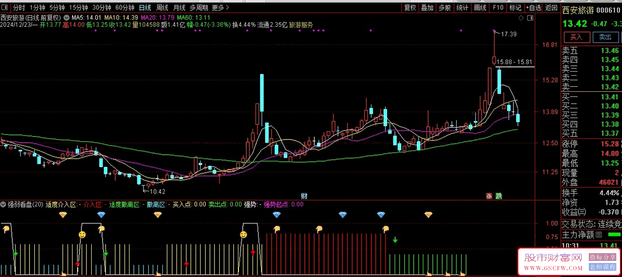
Task: Click the 买一 13.41 order row
Action: pyautogui.click(x=592, y=97)
